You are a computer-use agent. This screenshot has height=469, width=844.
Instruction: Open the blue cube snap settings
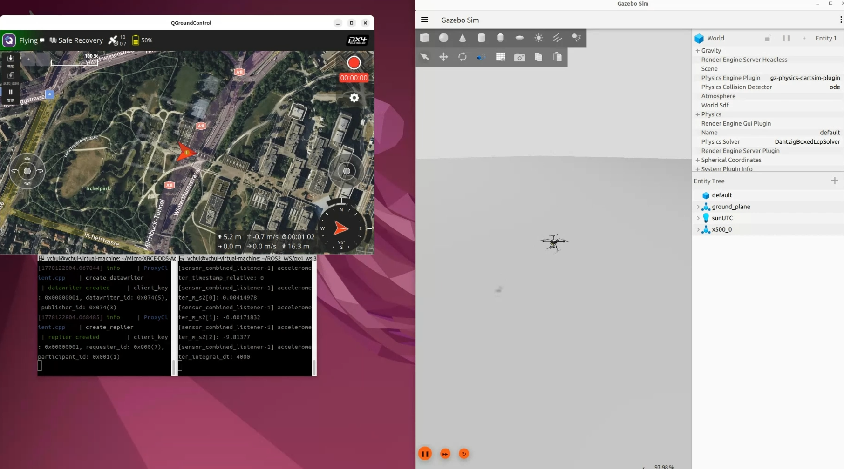click(x=482, y=57)
